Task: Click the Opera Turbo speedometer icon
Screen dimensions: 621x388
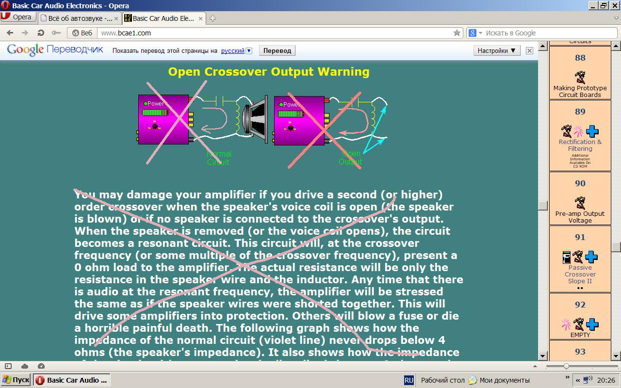Action: coord(41,366)
